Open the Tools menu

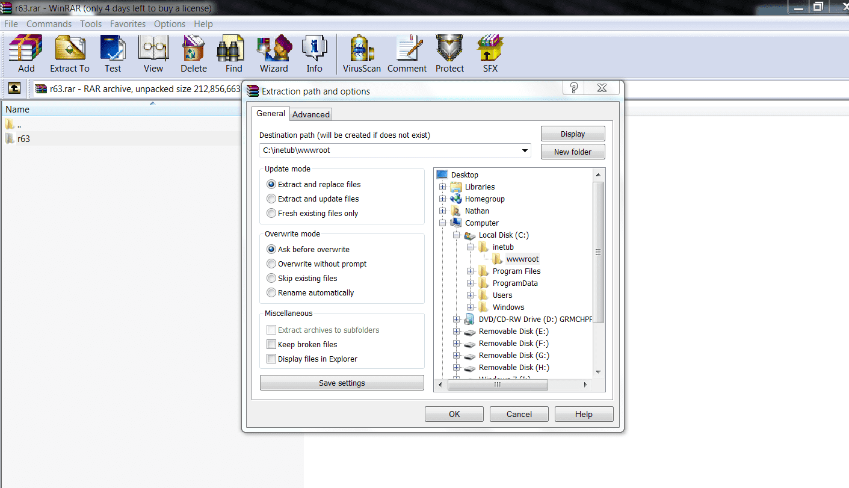tap(91, 24)
